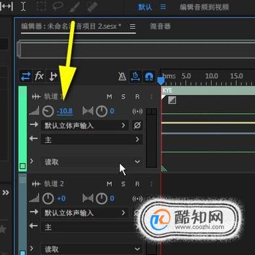
Task: Open track 1 主 output dropdown
Action: click(x=92, y=139)
